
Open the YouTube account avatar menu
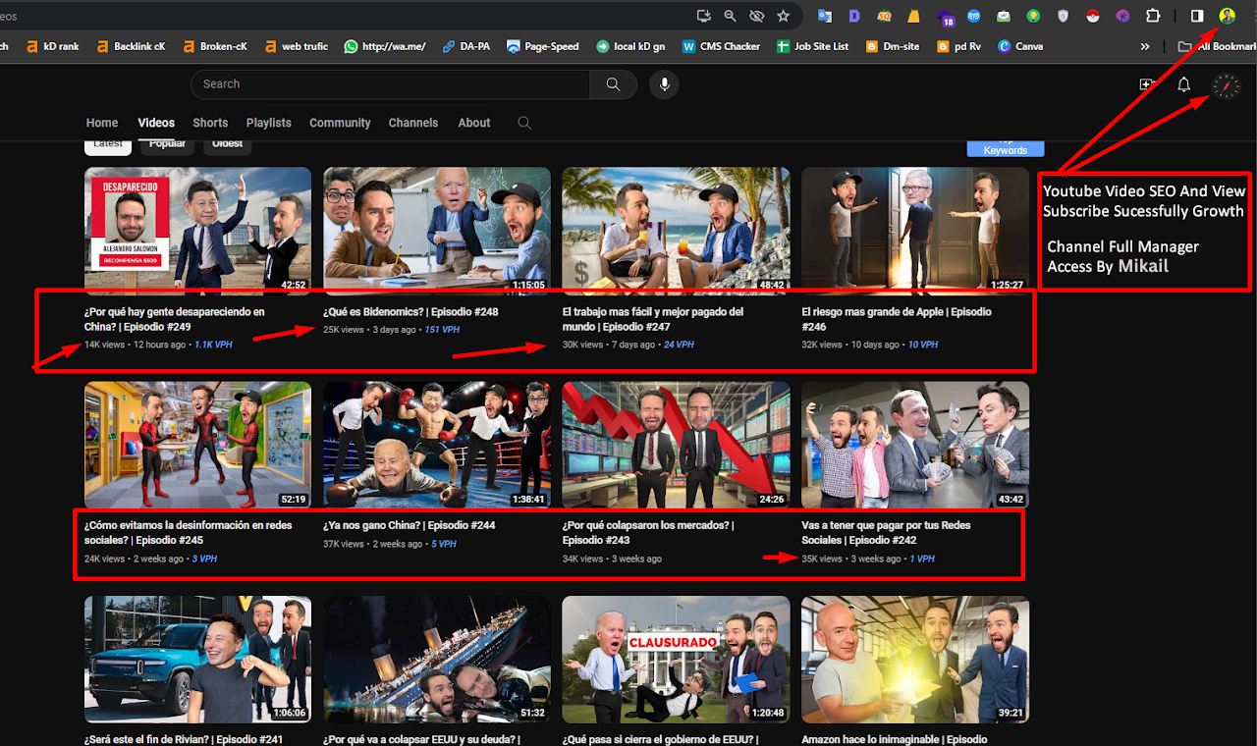[x=1227, y=86]
